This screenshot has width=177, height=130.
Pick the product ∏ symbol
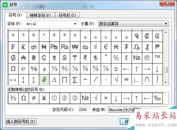point(65,80)
